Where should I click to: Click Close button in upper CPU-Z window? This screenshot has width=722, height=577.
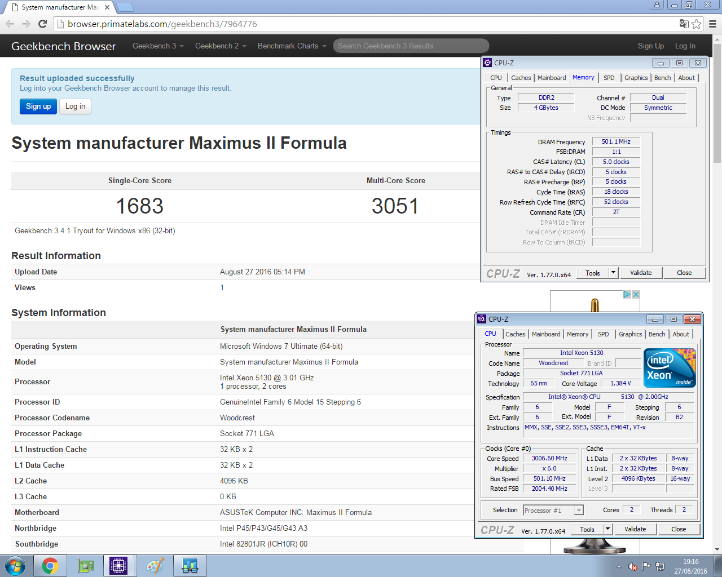[684, 273]
